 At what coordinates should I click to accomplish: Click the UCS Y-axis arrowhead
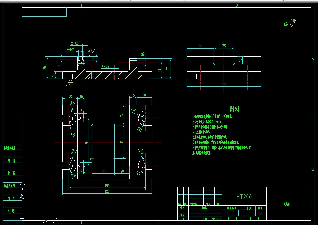pyautogui.click(x=22, y=197)
